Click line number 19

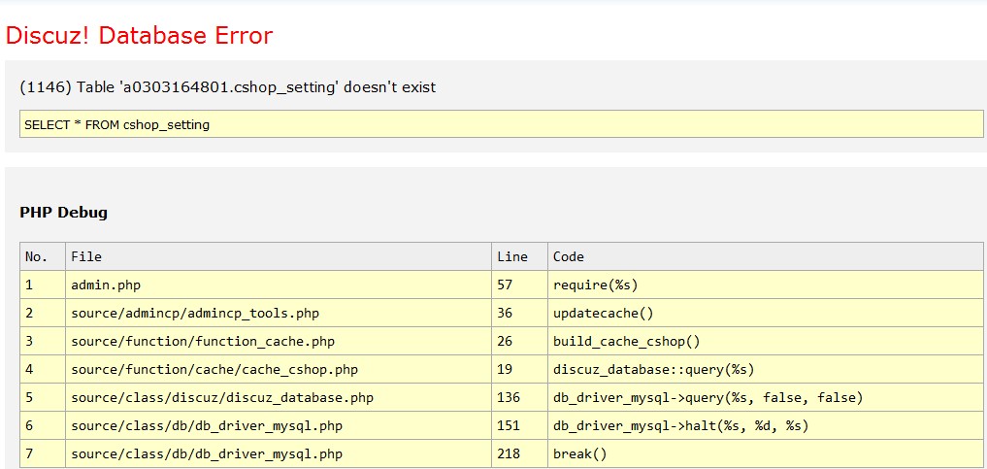pyautogui.click(x=519, y=370)
